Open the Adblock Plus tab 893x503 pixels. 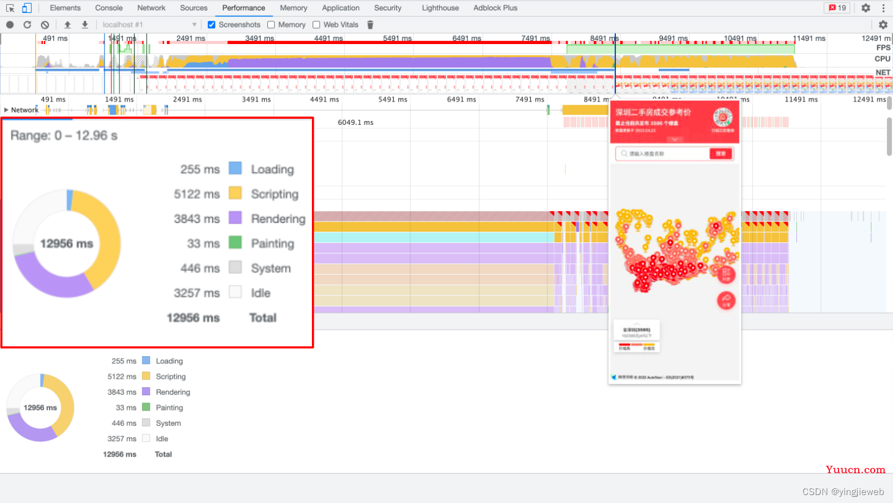(x=495, y=8)
